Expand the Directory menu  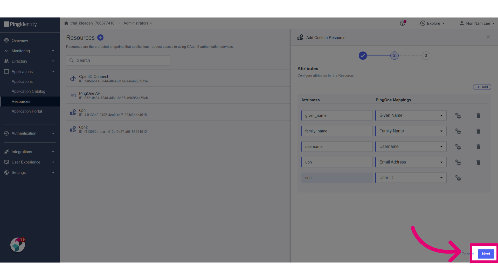click(30, 61)
